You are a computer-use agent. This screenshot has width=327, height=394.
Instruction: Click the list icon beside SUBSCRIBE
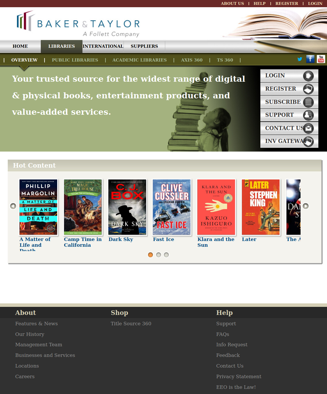tap(308, 102)
